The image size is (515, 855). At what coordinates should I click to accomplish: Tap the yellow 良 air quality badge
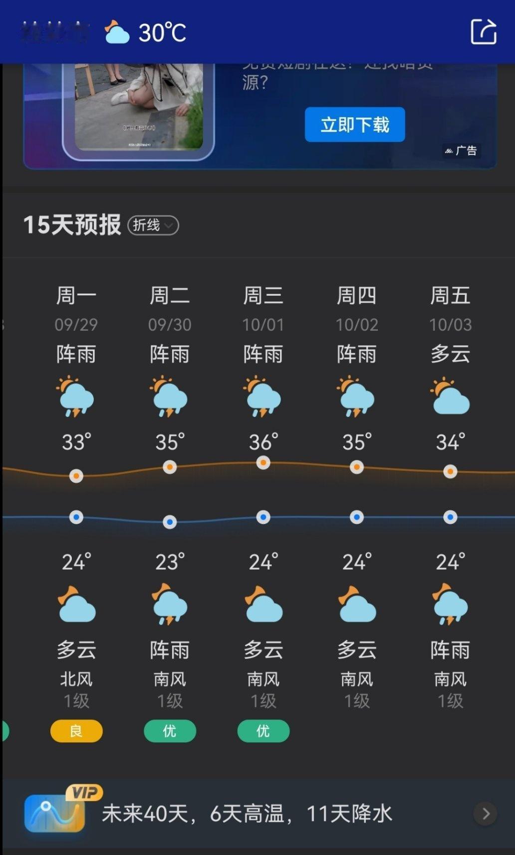(x=76, y=731)
